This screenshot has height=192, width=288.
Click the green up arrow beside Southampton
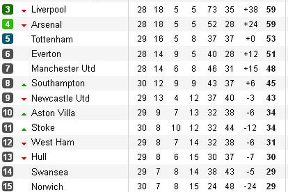(x=24, y=85)
